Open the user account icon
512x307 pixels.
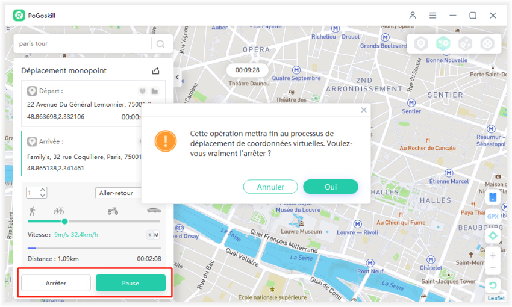[413, 15]
